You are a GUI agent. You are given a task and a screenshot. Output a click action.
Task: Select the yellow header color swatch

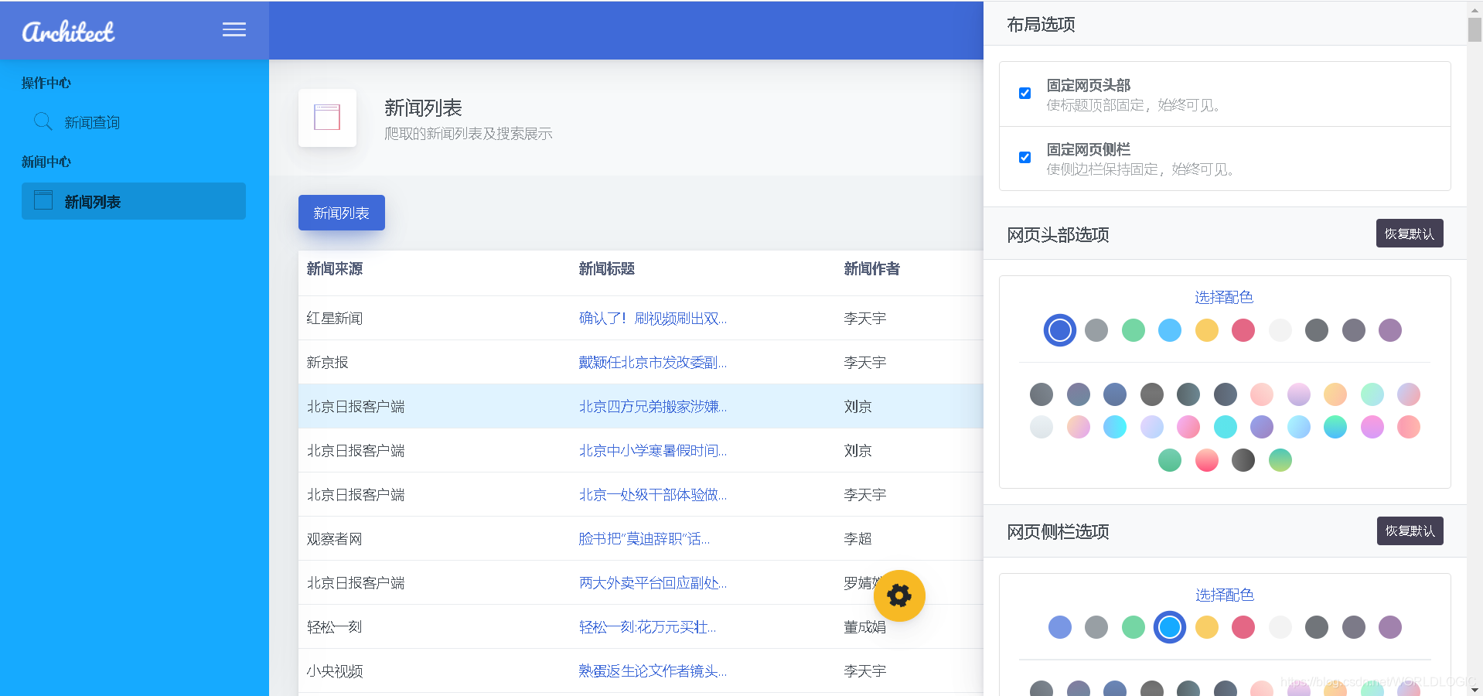[x=1206, y=330]
